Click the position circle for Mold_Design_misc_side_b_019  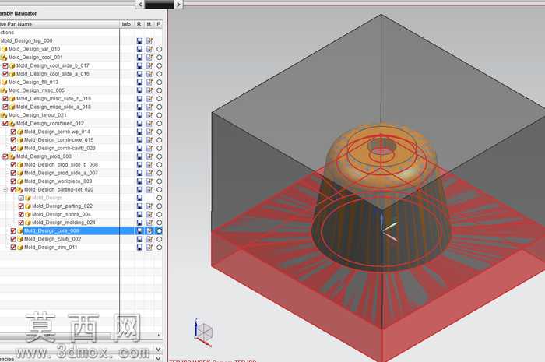coord(159,99)
